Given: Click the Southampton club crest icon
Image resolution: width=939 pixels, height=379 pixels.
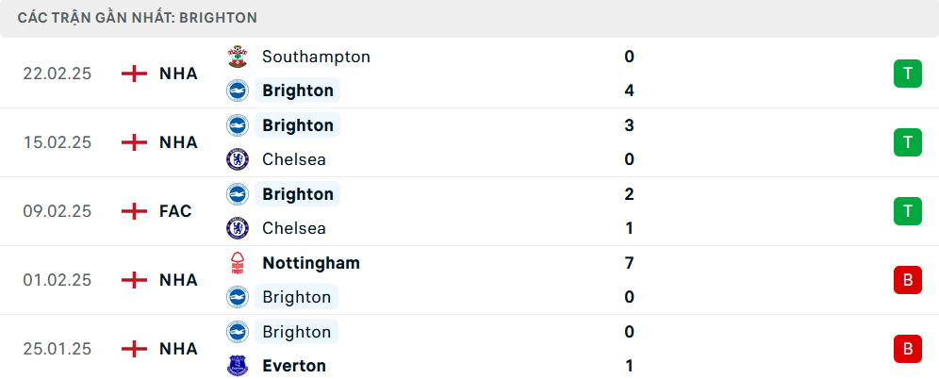Looking at the screenshot, I should pyautogui.click(x=238, y=57).
